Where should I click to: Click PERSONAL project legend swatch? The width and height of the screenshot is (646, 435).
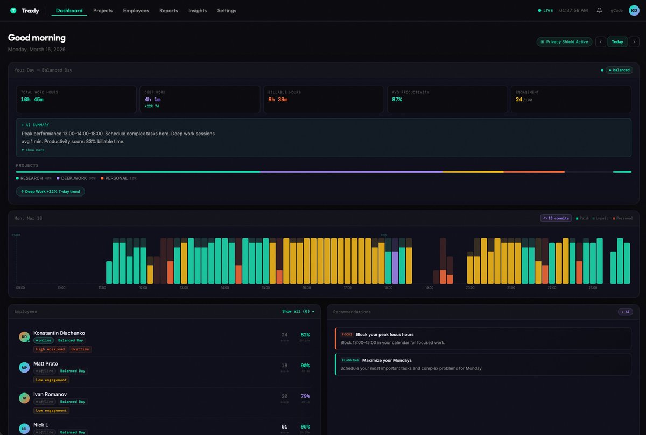click(102, 178)
